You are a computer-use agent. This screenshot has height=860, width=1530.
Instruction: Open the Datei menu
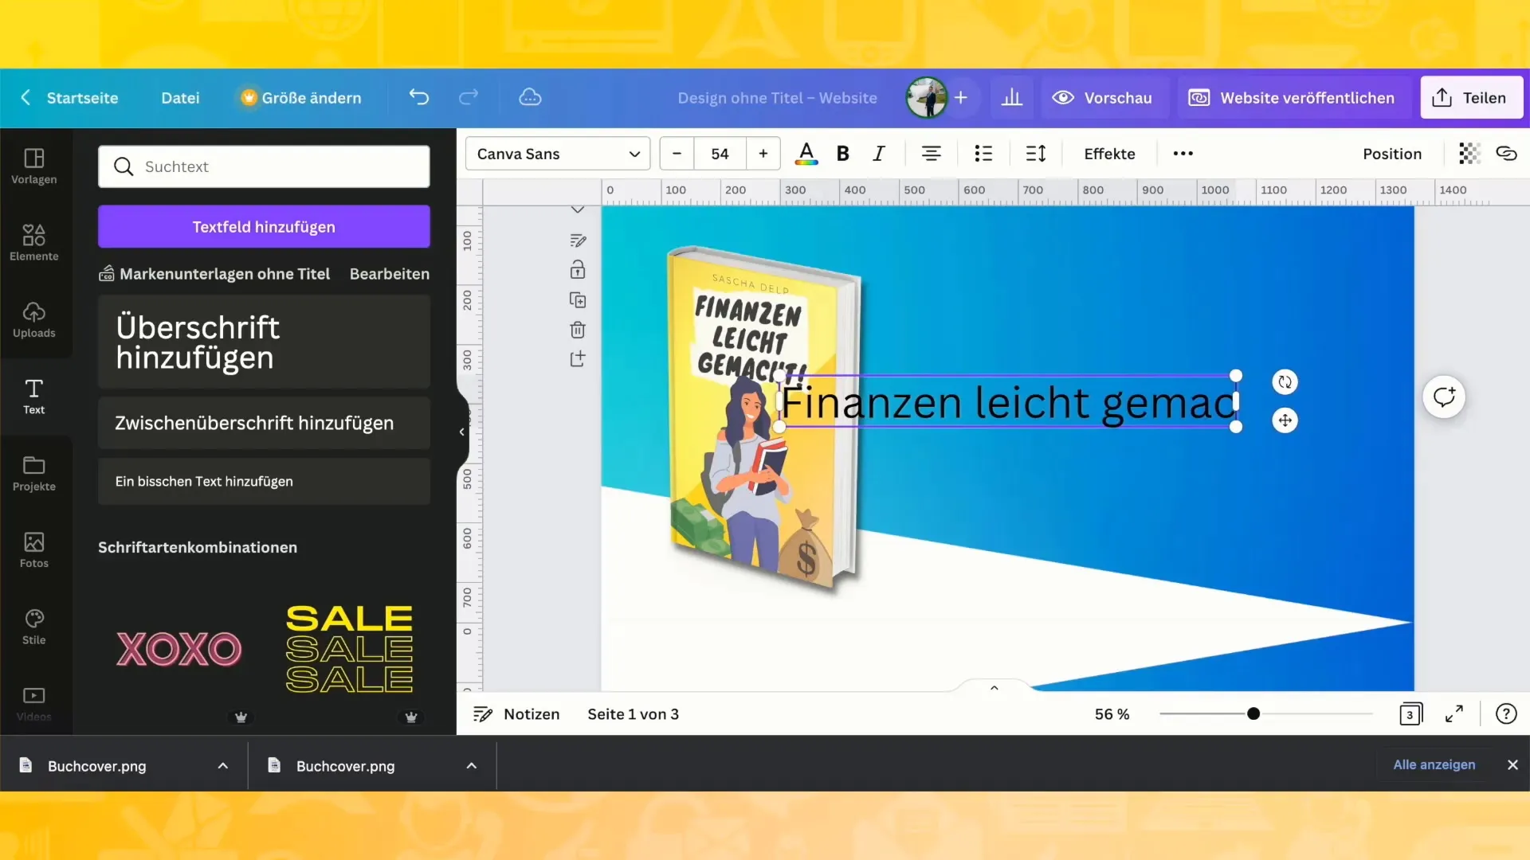(180, 97)
